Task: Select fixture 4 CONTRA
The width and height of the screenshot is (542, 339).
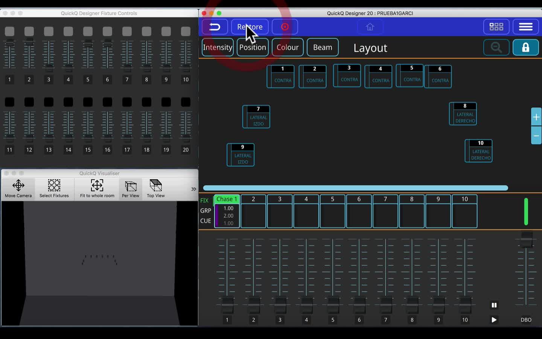Action: pos(379,76)
